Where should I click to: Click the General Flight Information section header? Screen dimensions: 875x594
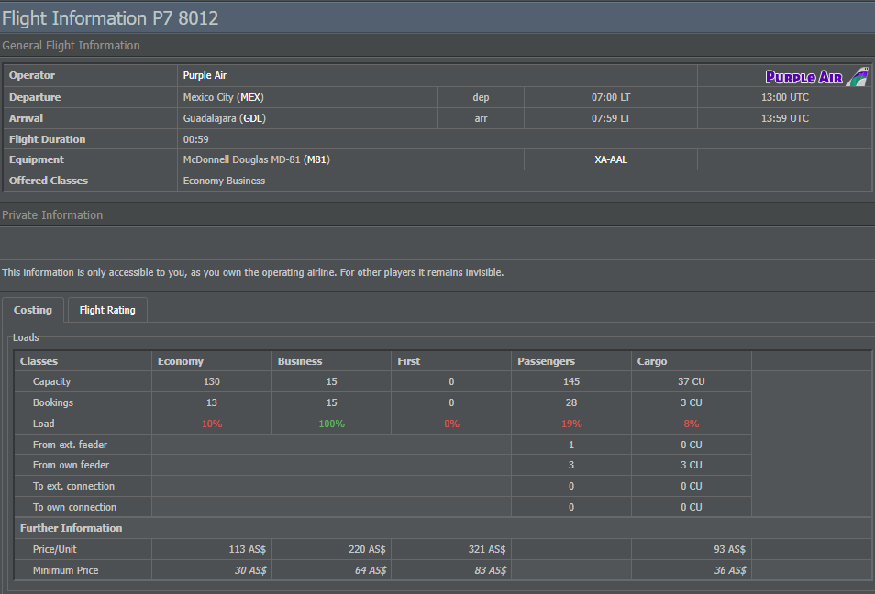pyautogui.click(x=72, y=46)
